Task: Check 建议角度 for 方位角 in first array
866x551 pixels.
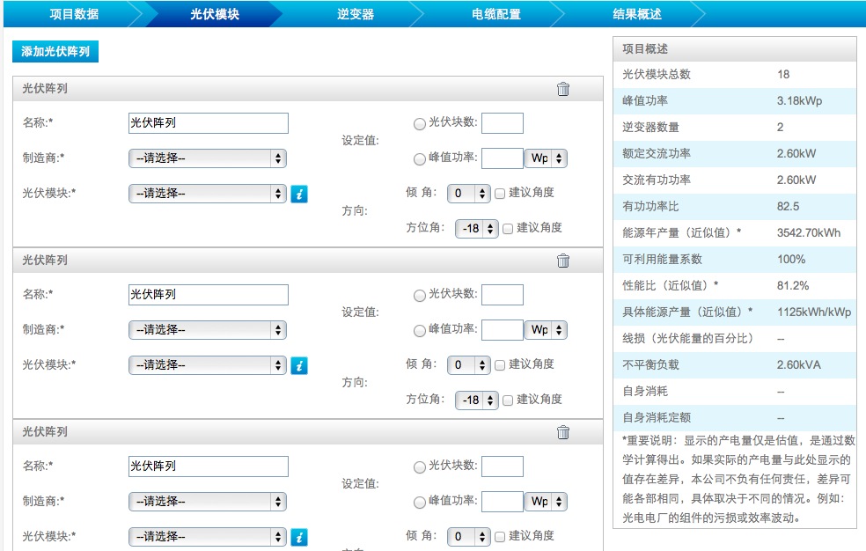Action: point(508,229)
